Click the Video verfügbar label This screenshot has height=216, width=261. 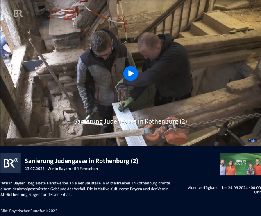202,187
